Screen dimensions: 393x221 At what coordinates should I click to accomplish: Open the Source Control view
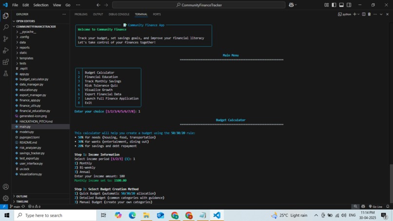5,39
